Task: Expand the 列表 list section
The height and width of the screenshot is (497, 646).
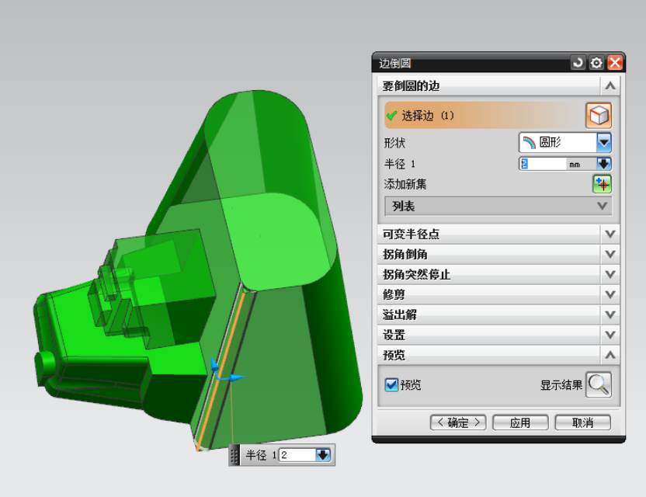Action: point(498,206)
